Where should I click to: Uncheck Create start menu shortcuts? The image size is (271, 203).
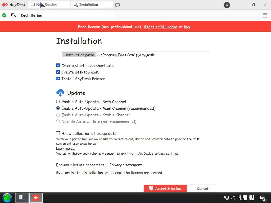pos(58,66)
